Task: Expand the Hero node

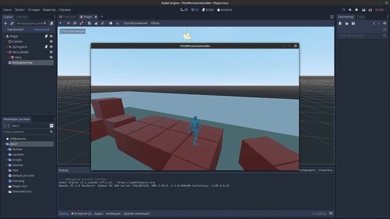Action: pyautogui.click(x=10, y=57)
